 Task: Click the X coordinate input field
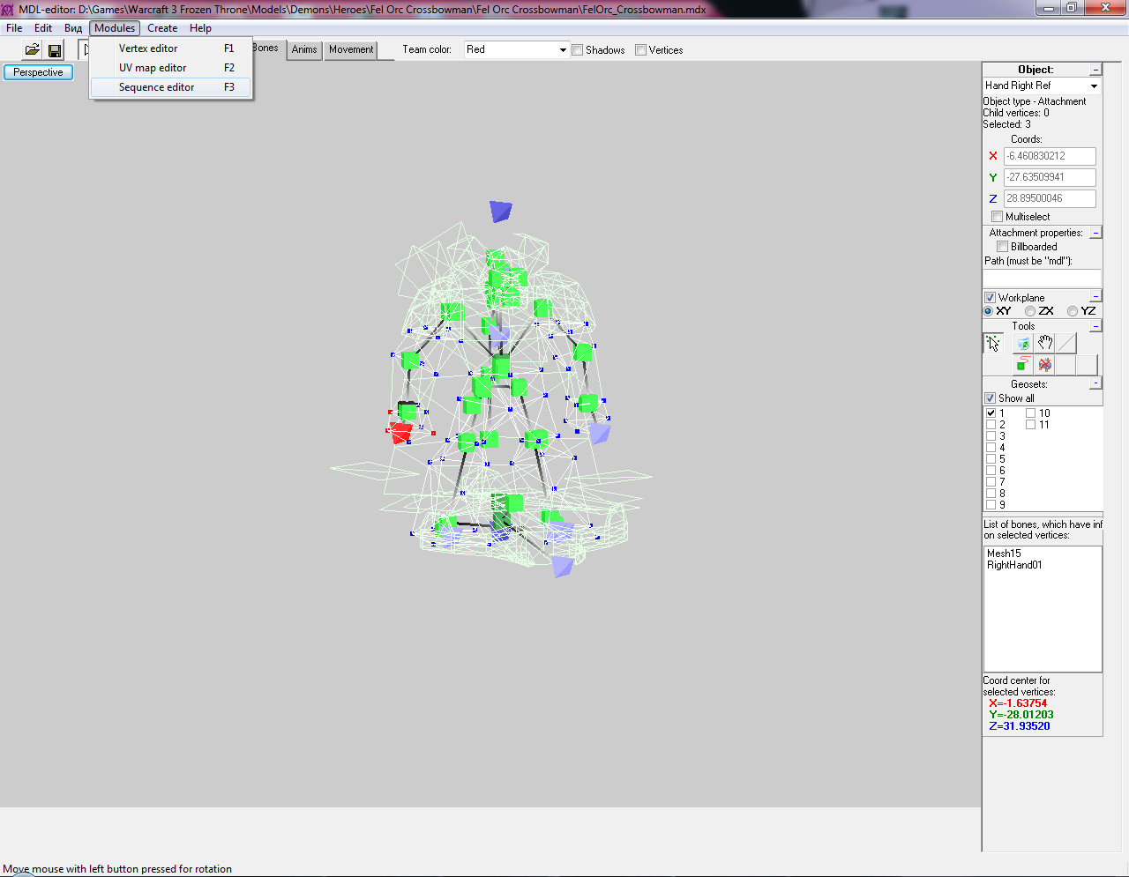[x=1050, y=156]
